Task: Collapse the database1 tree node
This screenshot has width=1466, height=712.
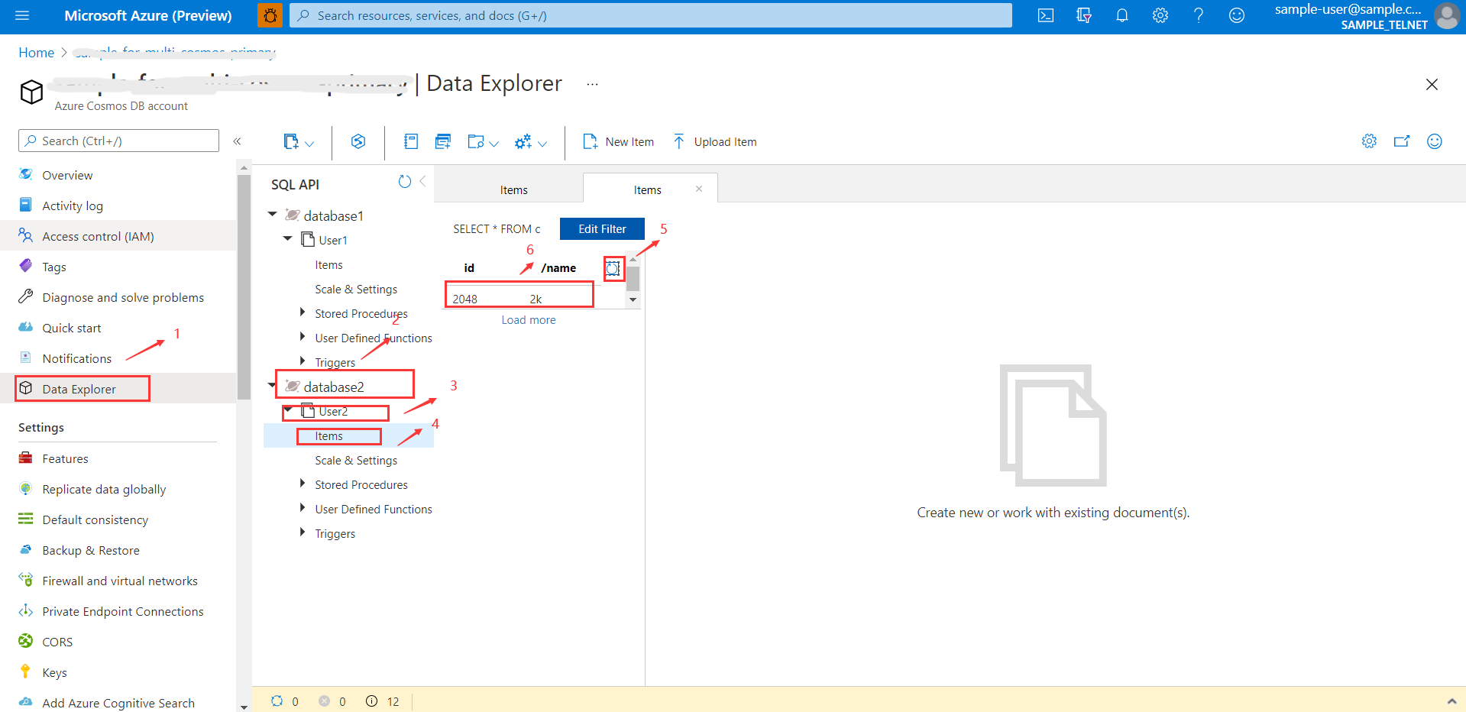Action: coord(272,215)
